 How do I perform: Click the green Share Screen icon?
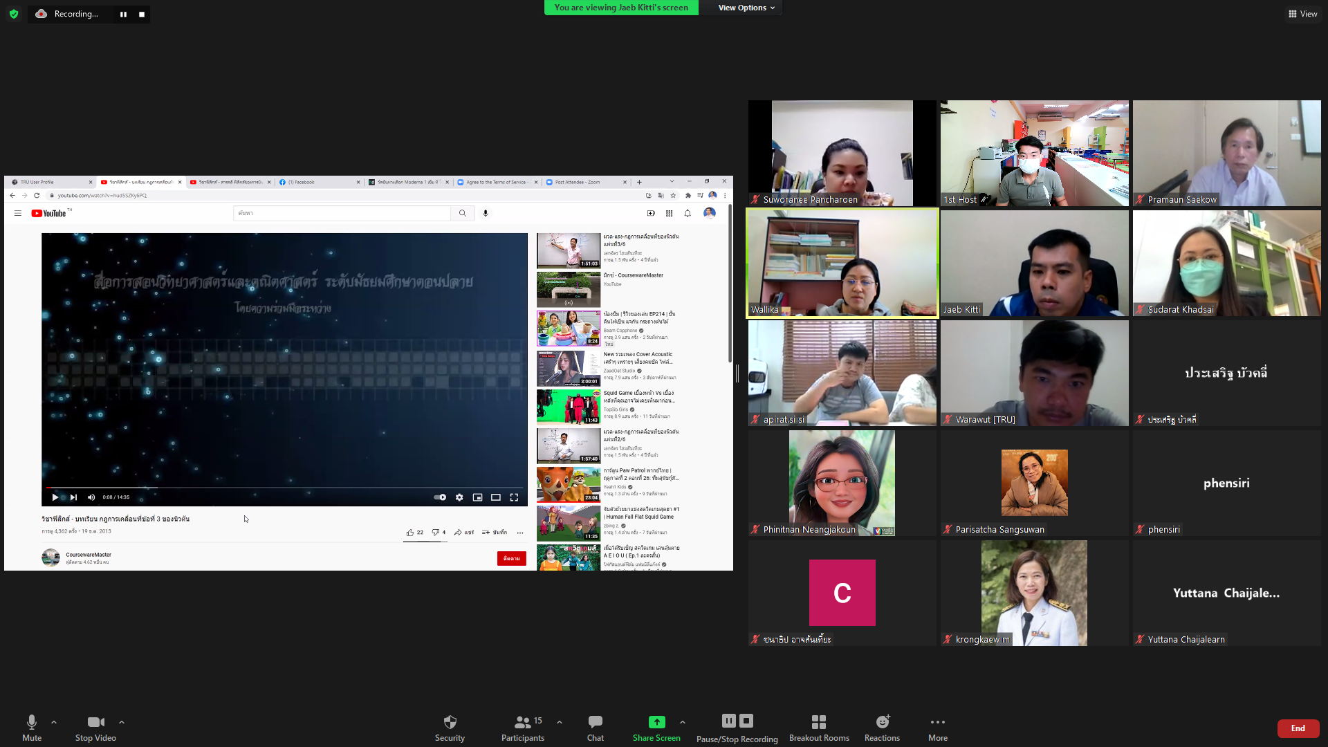click(656, 723)
